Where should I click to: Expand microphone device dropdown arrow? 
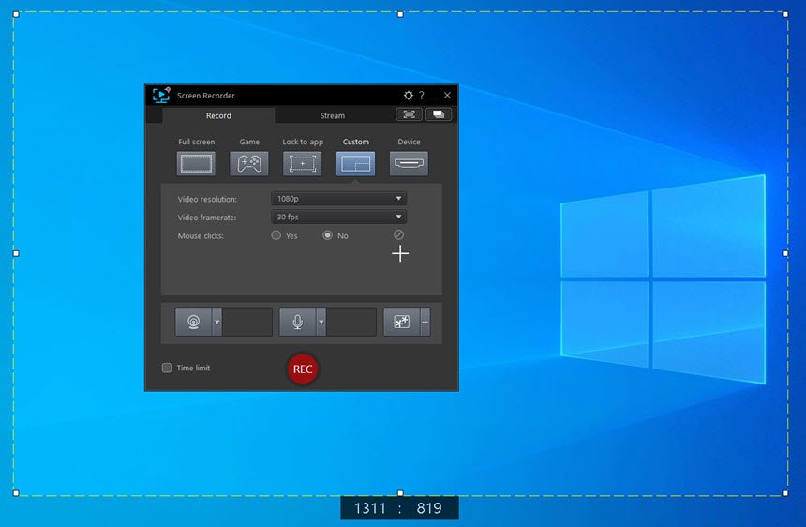(x=321, y=322)
